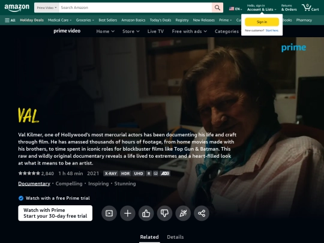The height and width of the screenshot is (243, 324).
Task: Click the X-RAY badge
Action: 111,173
